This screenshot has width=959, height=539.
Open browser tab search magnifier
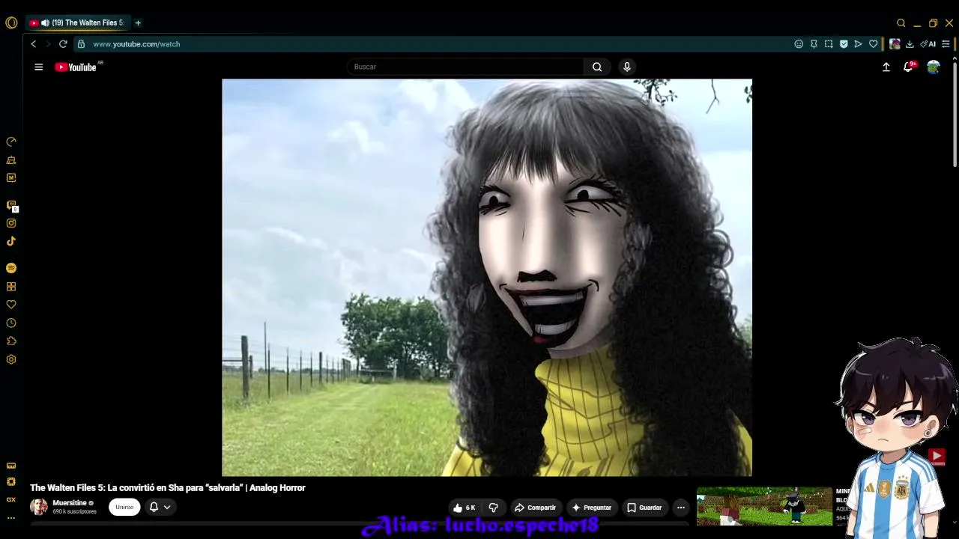point(901,23)
